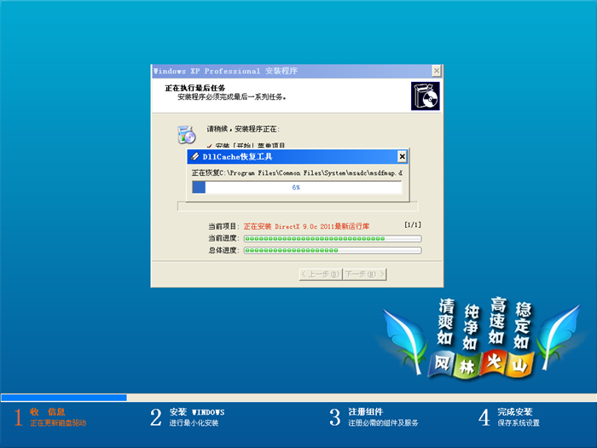Click the yellow 山 logo tile
Viewport: 597px width, 448px height.
click(x=519, y=364)
